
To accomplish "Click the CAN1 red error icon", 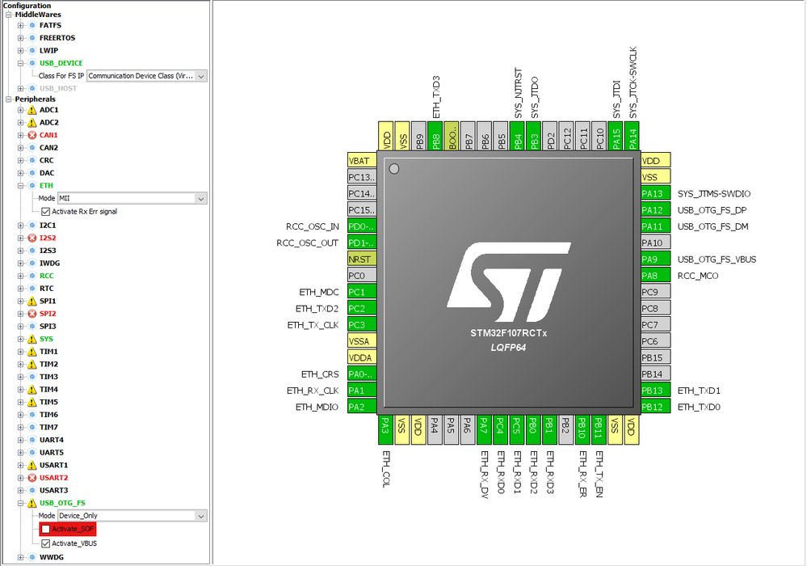I will pos(32,135).
